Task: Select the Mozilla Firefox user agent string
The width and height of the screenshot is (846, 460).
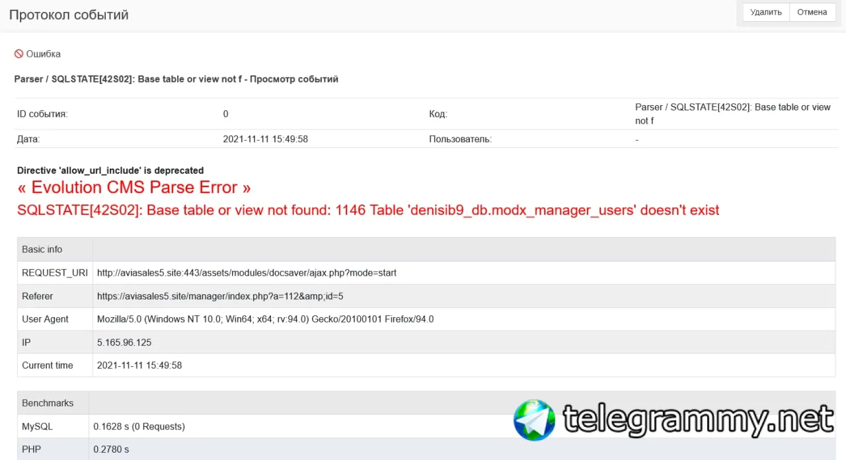Action: 265,319
